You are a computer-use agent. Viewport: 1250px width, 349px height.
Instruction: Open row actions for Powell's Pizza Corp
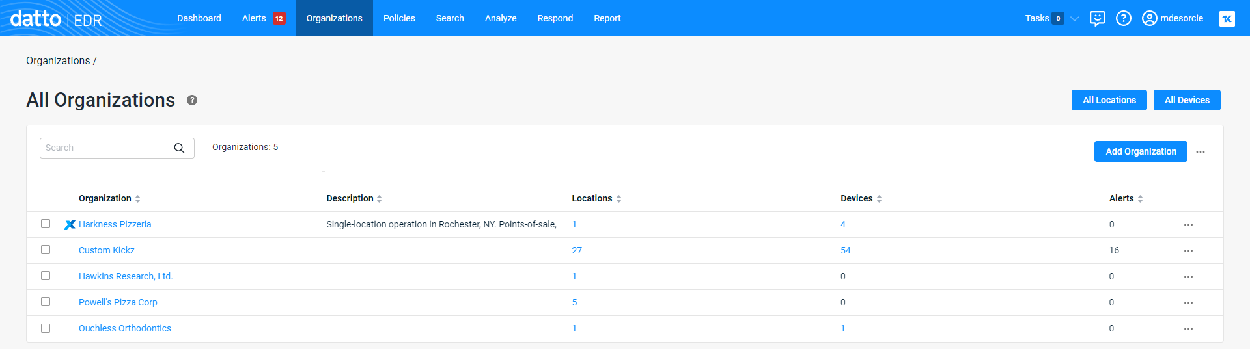tap(1188, 303)
